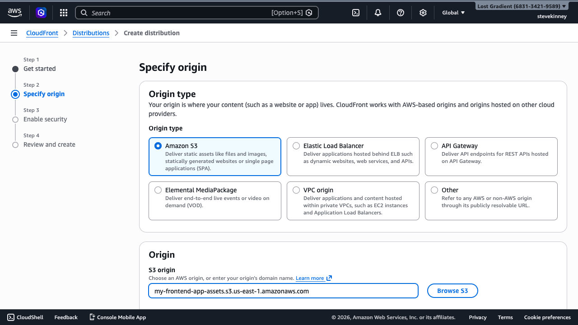Launch CloudShell from the top bar icon

(356, 13)
